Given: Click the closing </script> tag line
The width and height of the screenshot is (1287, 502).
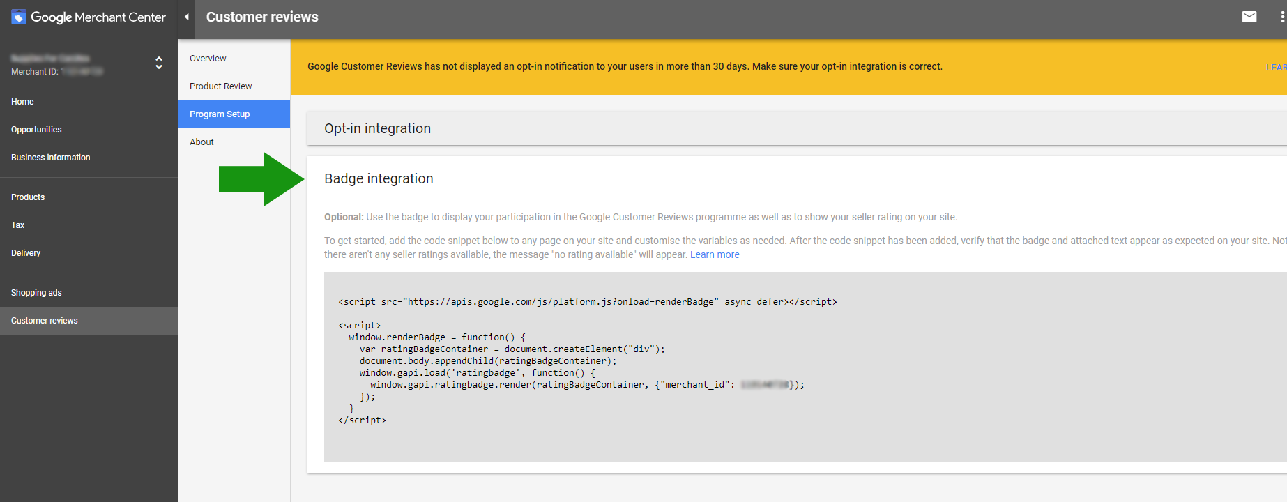Looking at the screenshot, I should [x=362, y=420].
